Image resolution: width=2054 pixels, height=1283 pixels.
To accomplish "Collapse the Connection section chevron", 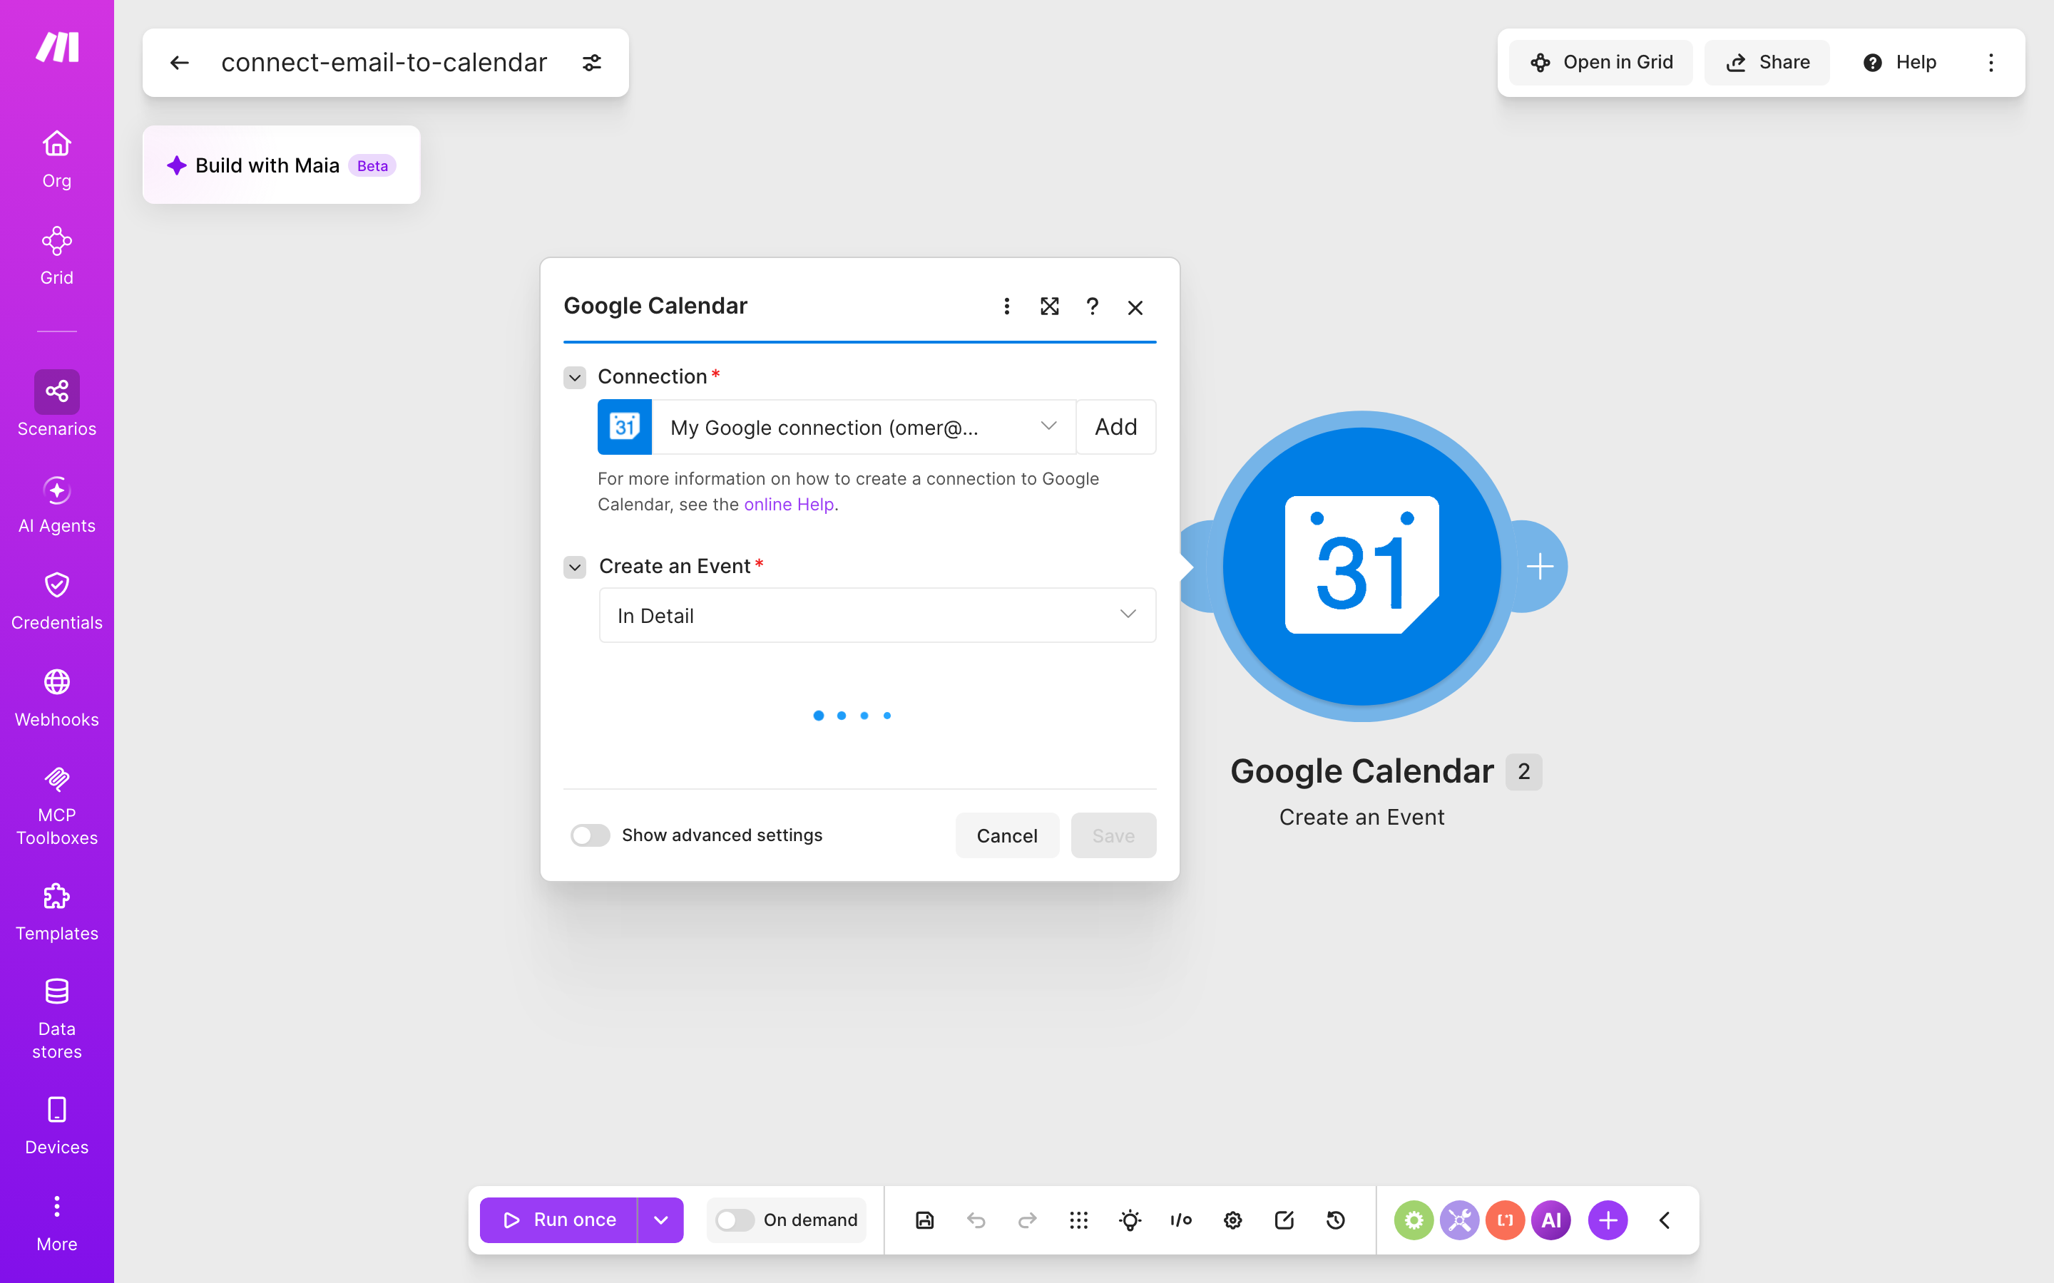I will tap(575, 378).
